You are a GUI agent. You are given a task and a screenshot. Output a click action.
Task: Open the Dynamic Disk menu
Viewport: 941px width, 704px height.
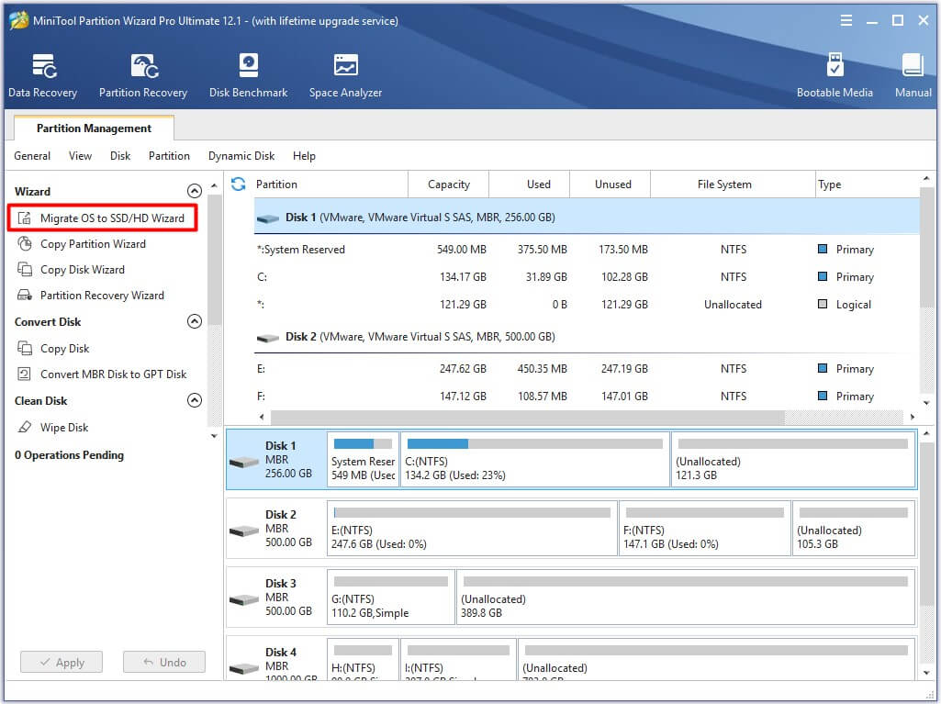point(241,156)
